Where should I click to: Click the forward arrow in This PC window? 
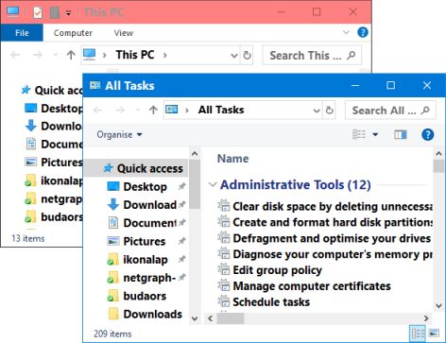tap(38, 55)
